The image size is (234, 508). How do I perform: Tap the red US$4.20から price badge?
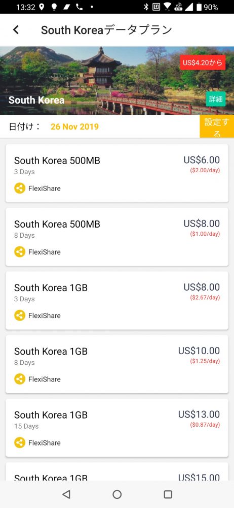203,62
